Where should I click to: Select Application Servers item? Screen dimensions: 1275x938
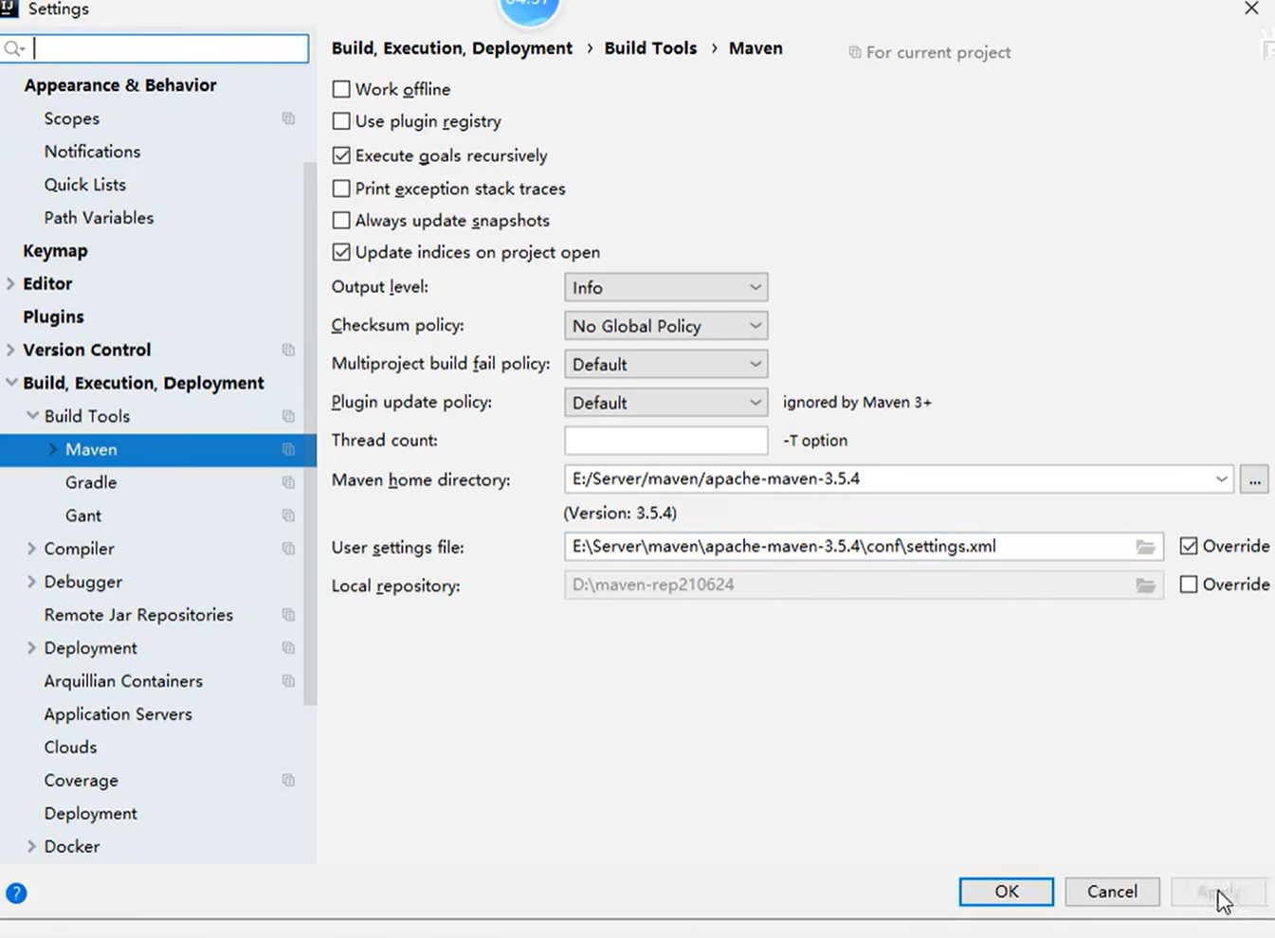point(118,714)
